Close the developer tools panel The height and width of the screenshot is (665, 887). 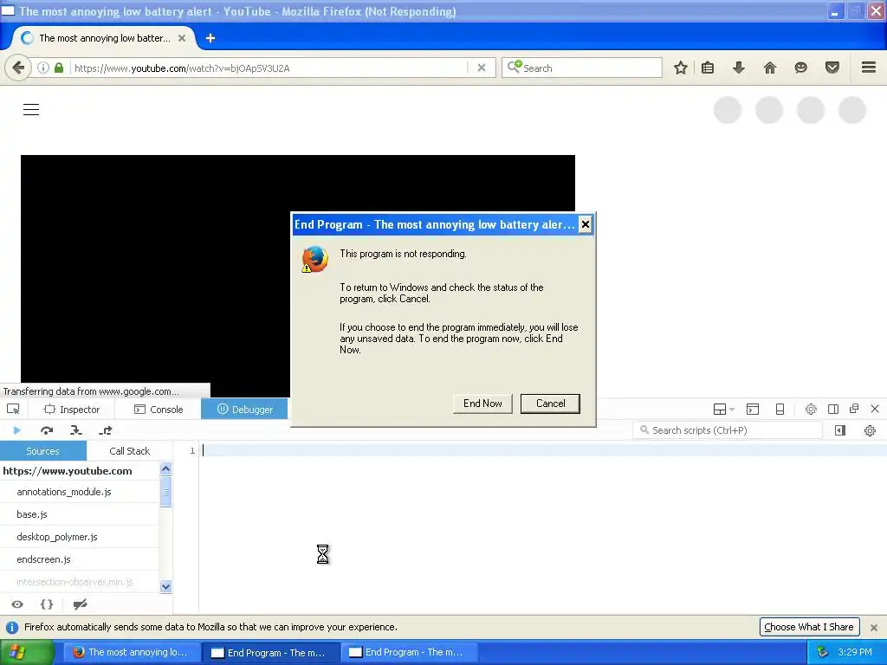(875, 409)
